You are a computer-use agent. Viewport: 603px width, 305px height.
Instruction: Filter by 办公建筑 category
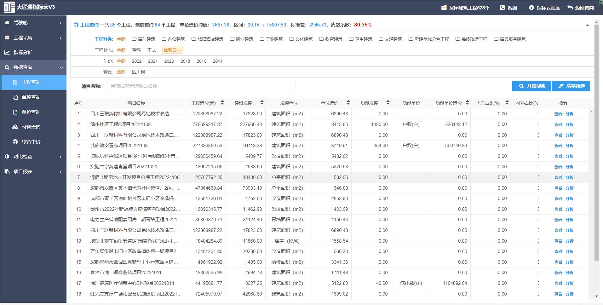coord(173,39)
